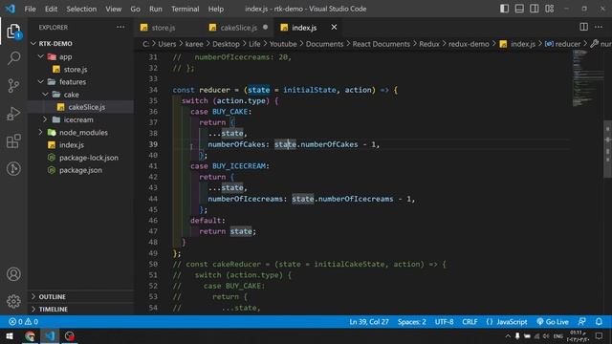The height and width of the screenshot is (344, 612).
Task: Click the errors and warnings status indicator
Action: pyautogui.click(x=23, y=322)
